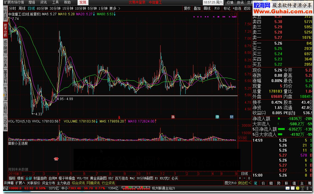The image size is (314, 194).
Task: Zoom out chart with − button
Action: pyautogui.click(x=244, y=178)
